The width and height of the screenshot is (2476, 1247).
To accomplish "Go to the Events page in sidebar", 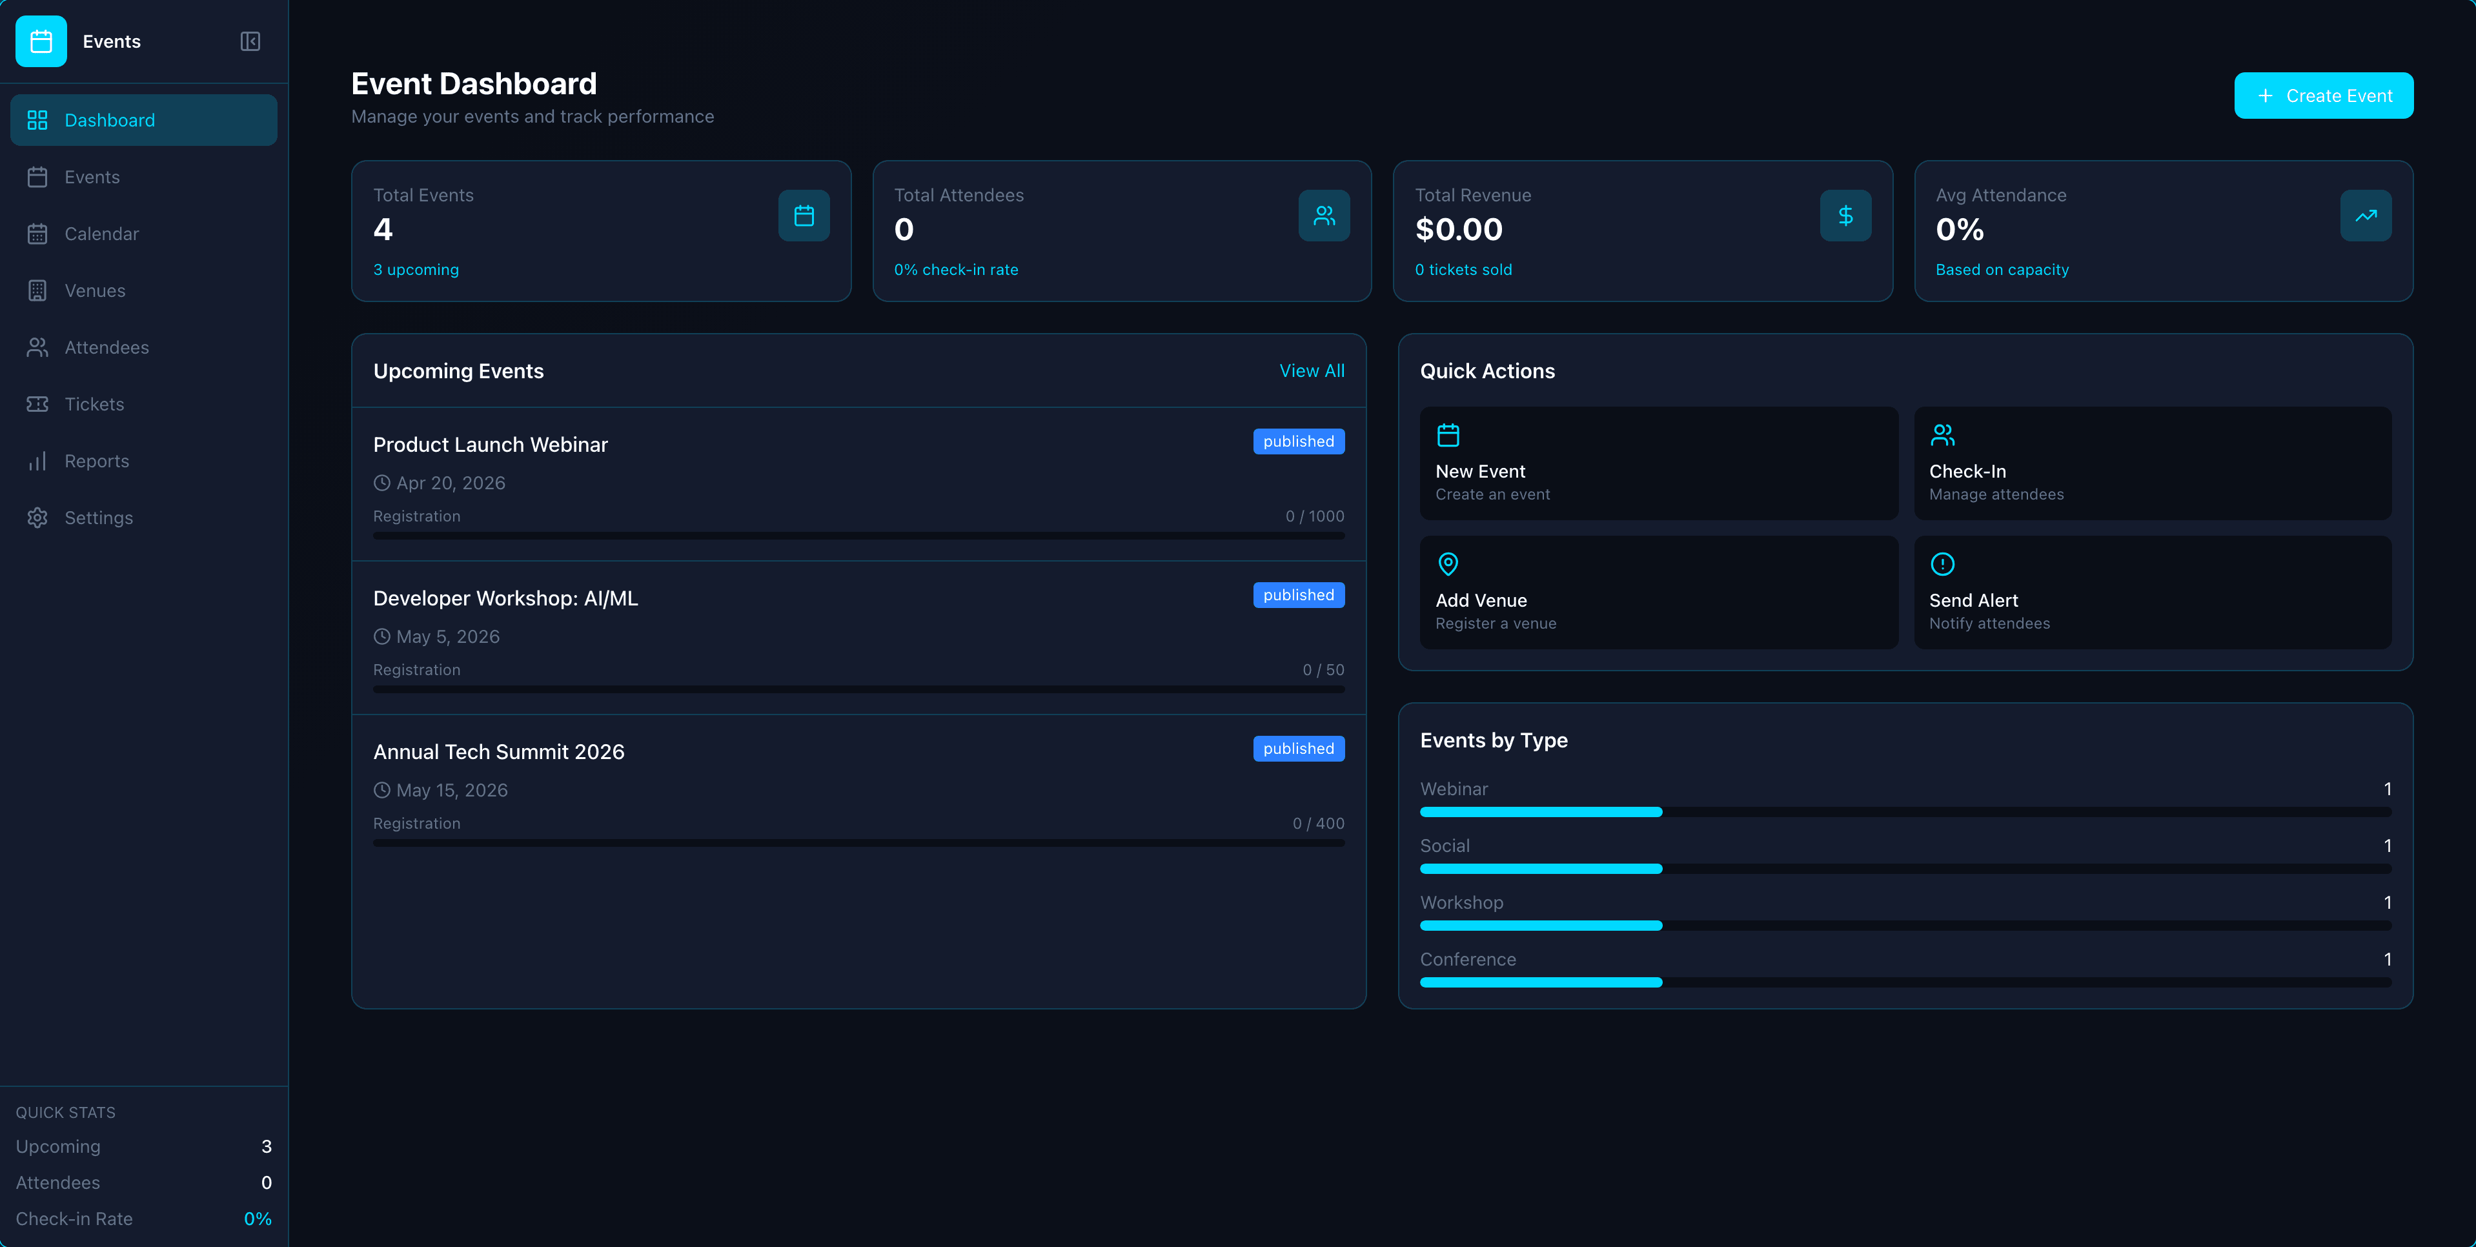I will 143,177.
